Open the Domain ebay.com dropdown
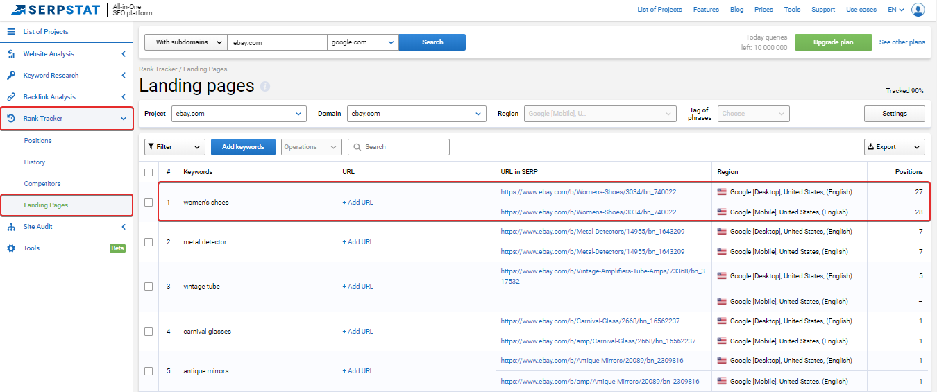 tap(416, 114)
